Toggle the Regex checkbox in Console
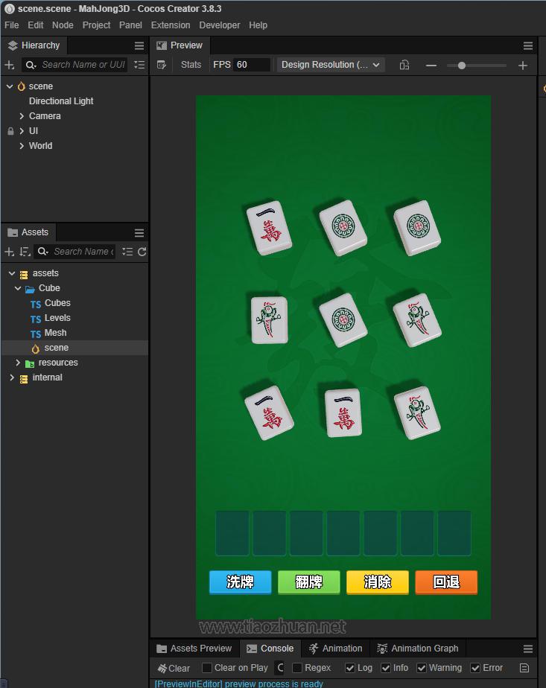The width and height of the screenshot is (546, 688). tap(297, 668)
